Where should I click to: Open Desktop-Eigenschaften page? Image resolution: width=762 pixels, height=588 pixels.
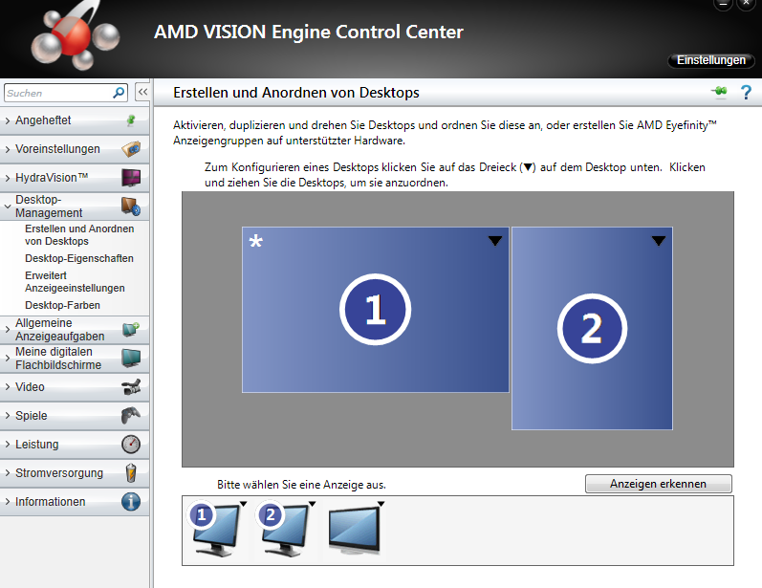point(79,258)
